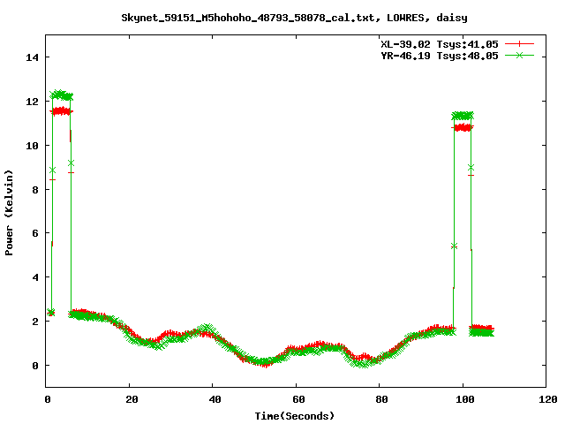Image resolution: width=565 pixels, height=424 pixels.
Task: Click the red legend line sample
Action: [x=519, y=44]
